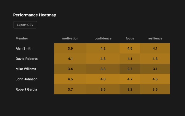The width and height of the screenshot is (185, 116).
Task: Click the Export CSV button
Action: [x=25, y=25]
